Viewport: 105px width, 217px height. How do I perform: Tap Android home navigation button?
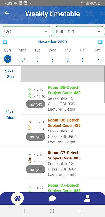tap(52, 211)
